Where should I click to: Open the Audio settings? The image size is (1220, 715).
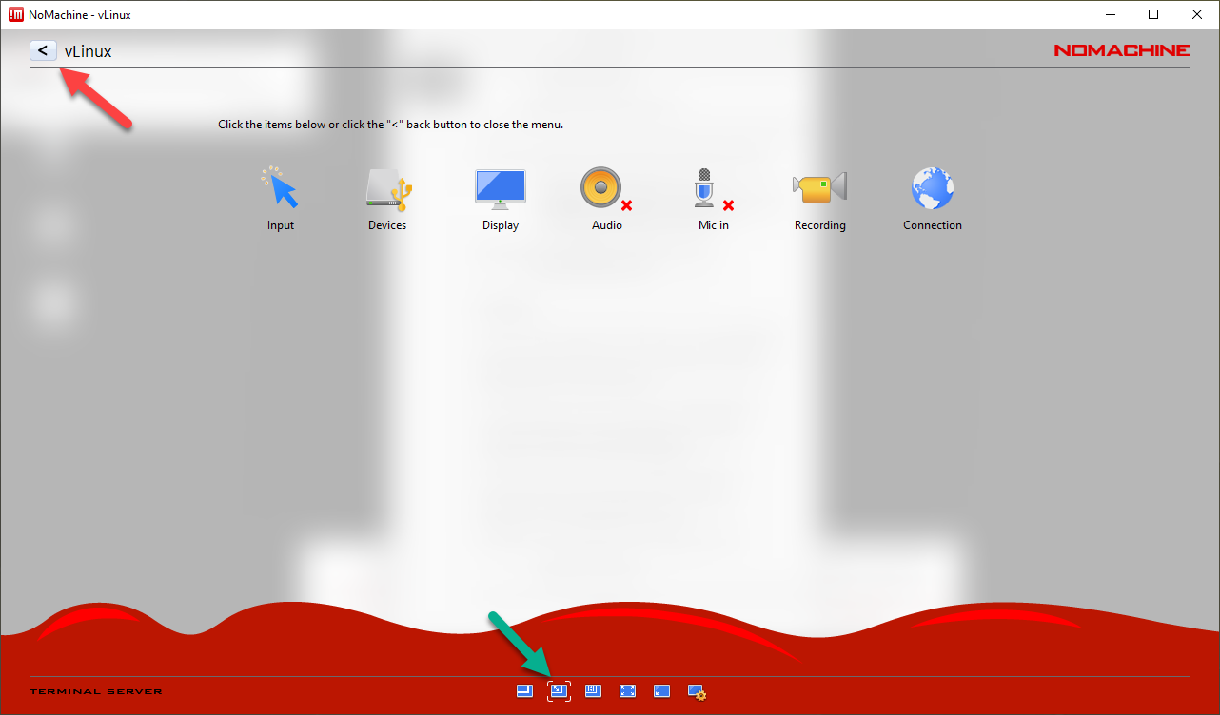point(607,199)
